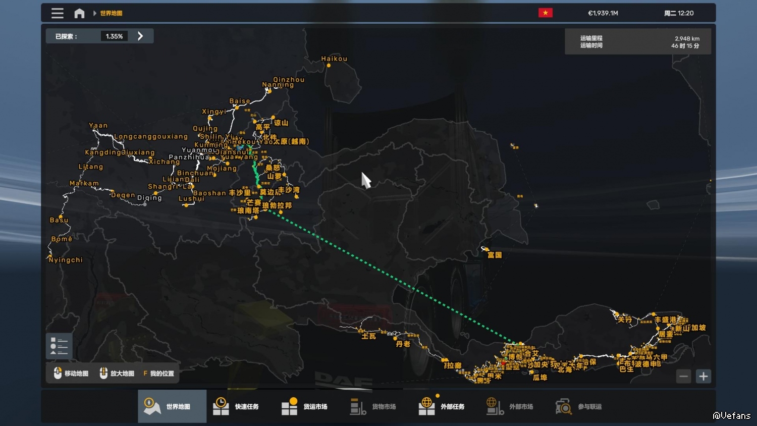Select the Nanning city label
Screen dimensions: 757x426
pos(278,85)
